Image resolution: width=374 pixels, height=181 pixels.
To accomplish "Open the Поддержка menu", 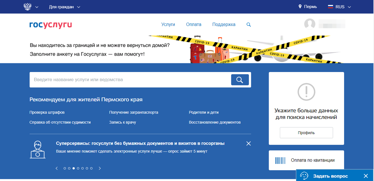I will 224,24.
